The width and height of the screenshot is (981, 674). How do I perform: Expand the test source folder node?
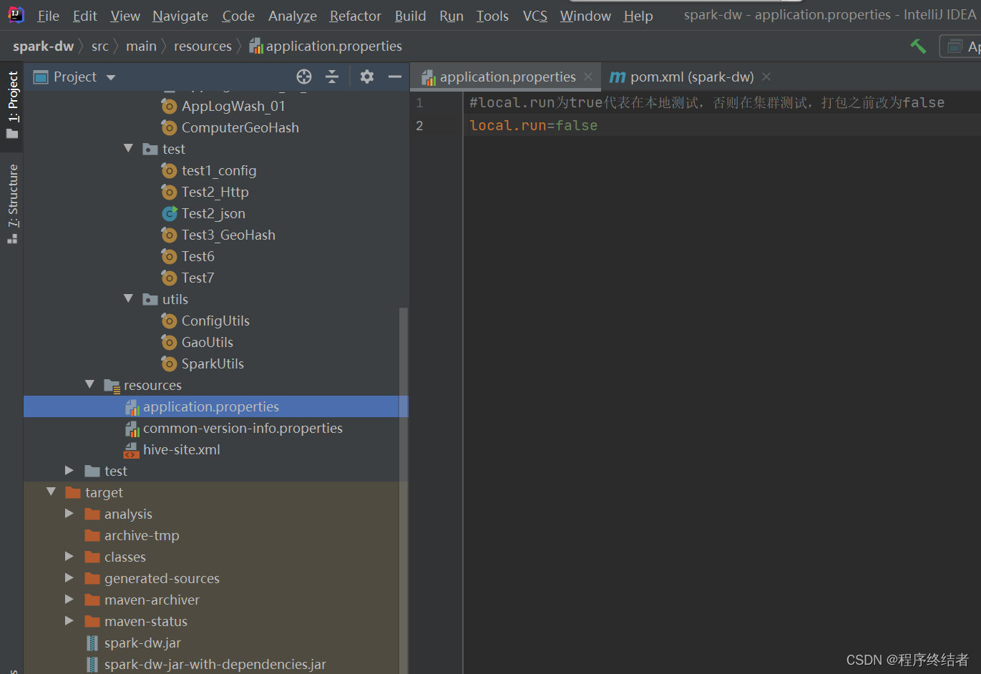[x=69, y=470]
